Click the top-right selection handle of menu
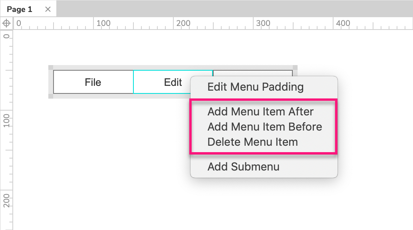This screenshot has height=230, width=413. click(x=295, y=67)
